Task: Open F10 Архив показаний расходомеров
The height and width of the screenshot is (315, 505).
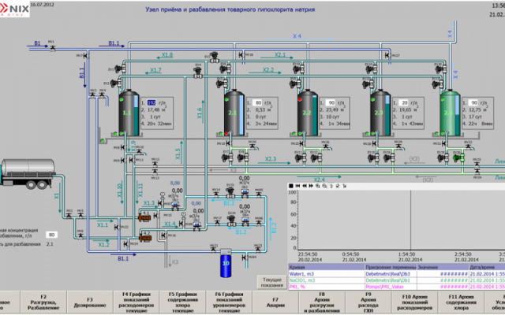Action: click(413, 303)
